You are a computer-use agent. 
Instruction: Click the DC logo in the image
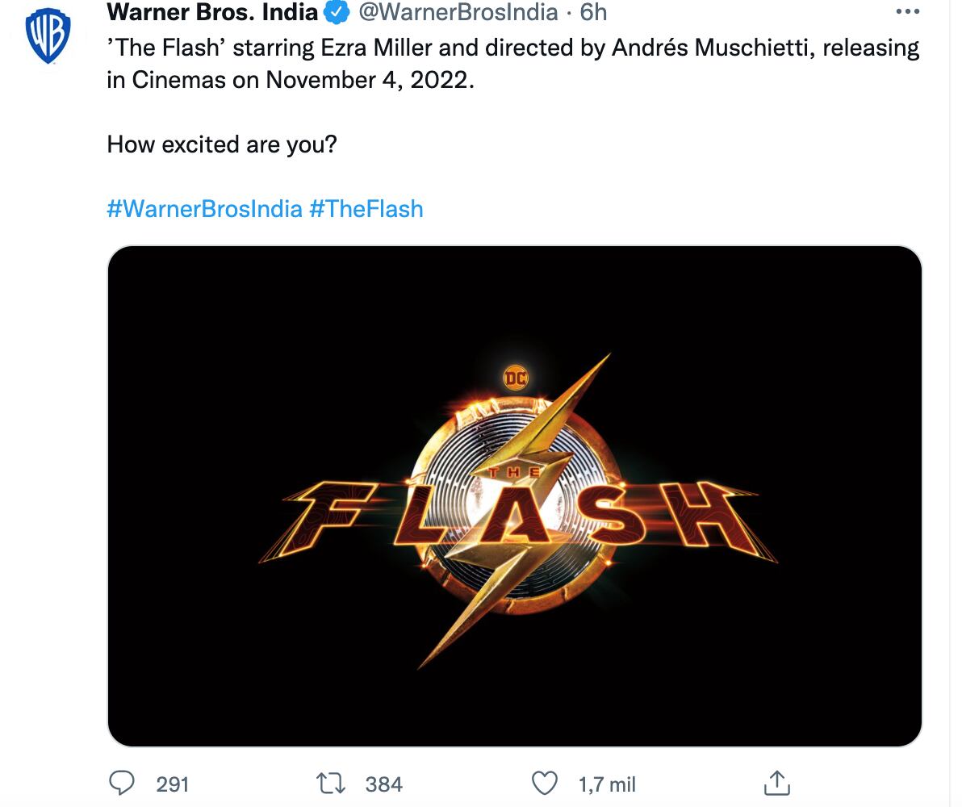[516, 377]
